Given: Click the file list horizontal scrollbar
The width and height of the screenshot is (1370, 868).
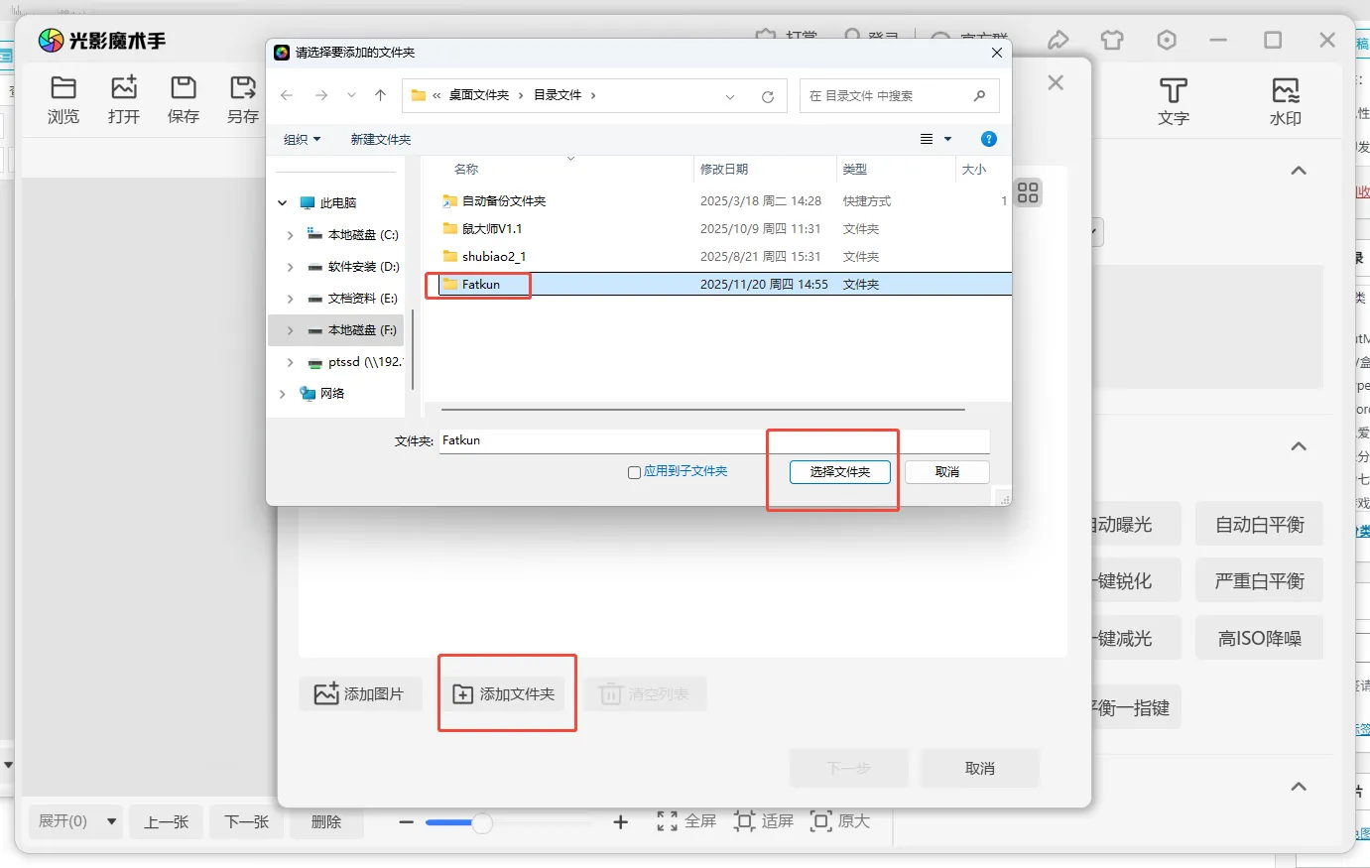Looking at the screenshot, I should [x=703, y=409].
